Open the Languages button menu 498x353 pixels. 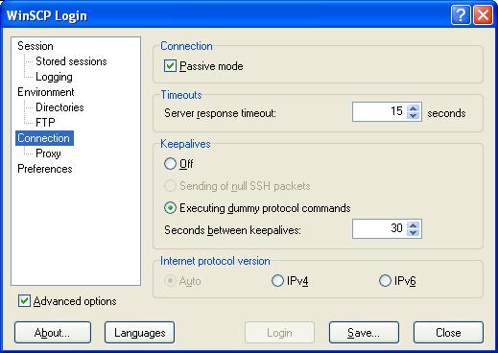139,333
